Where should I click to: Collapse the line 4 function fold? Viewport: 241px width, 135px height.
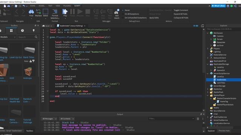(48, 37)
